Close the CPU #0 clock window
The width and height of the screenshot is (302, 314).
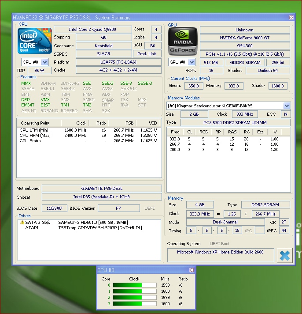pos(192,270)
